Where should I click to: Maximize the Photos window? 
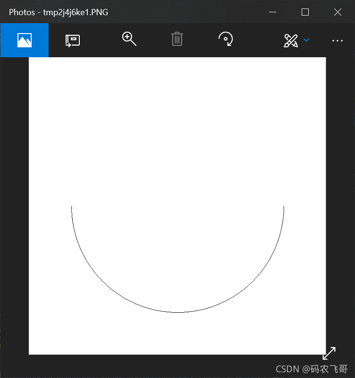(305, 12)
